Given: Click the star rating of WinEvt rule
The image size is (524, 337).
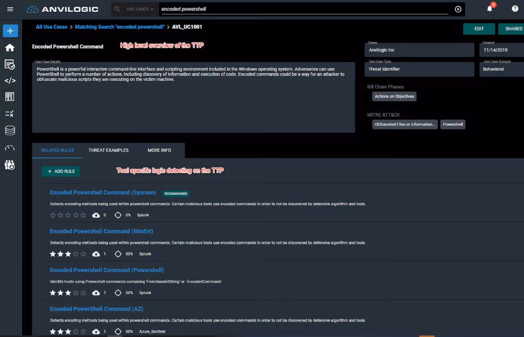Looking at the screenshot, I should click(x=68, y=254).
